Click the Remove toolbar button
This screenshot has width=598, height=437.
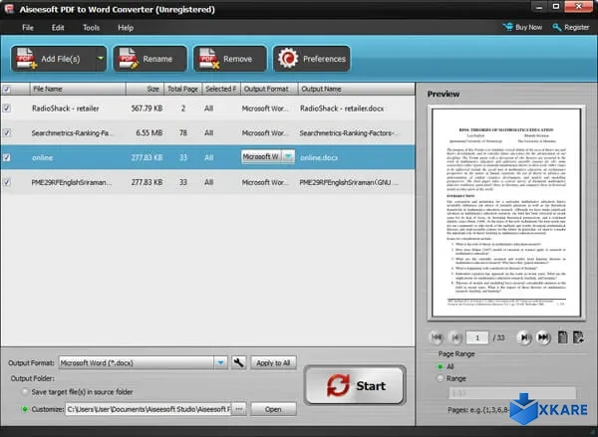pyautogui.click(x=230, y=59)
